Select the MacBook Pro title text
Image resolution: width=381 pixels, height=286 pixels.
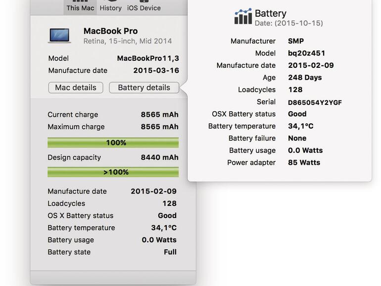110,31
